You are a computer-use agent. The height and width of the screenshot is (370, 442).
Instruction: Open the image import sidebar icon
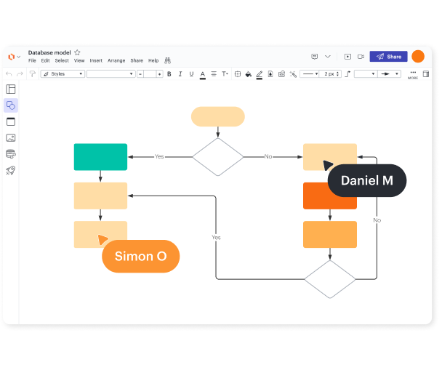click(x=11, y=137)
